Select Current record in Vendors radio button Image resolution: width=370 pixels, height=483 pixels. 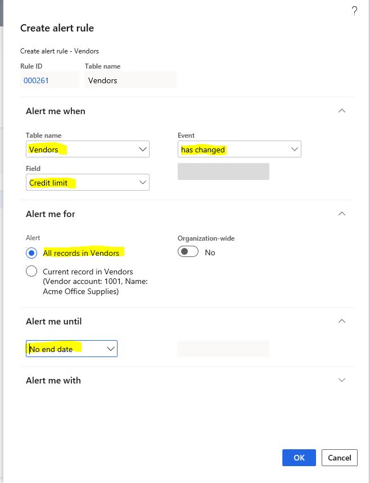click(31, 272)
